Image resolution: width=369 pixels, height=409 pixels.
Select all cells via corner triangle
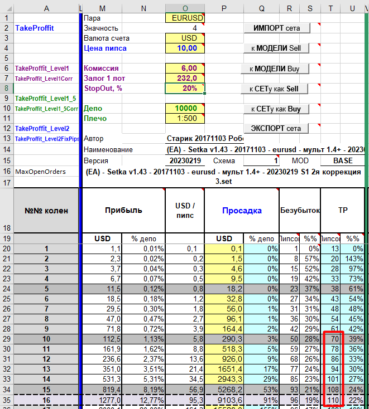[7, 8]
